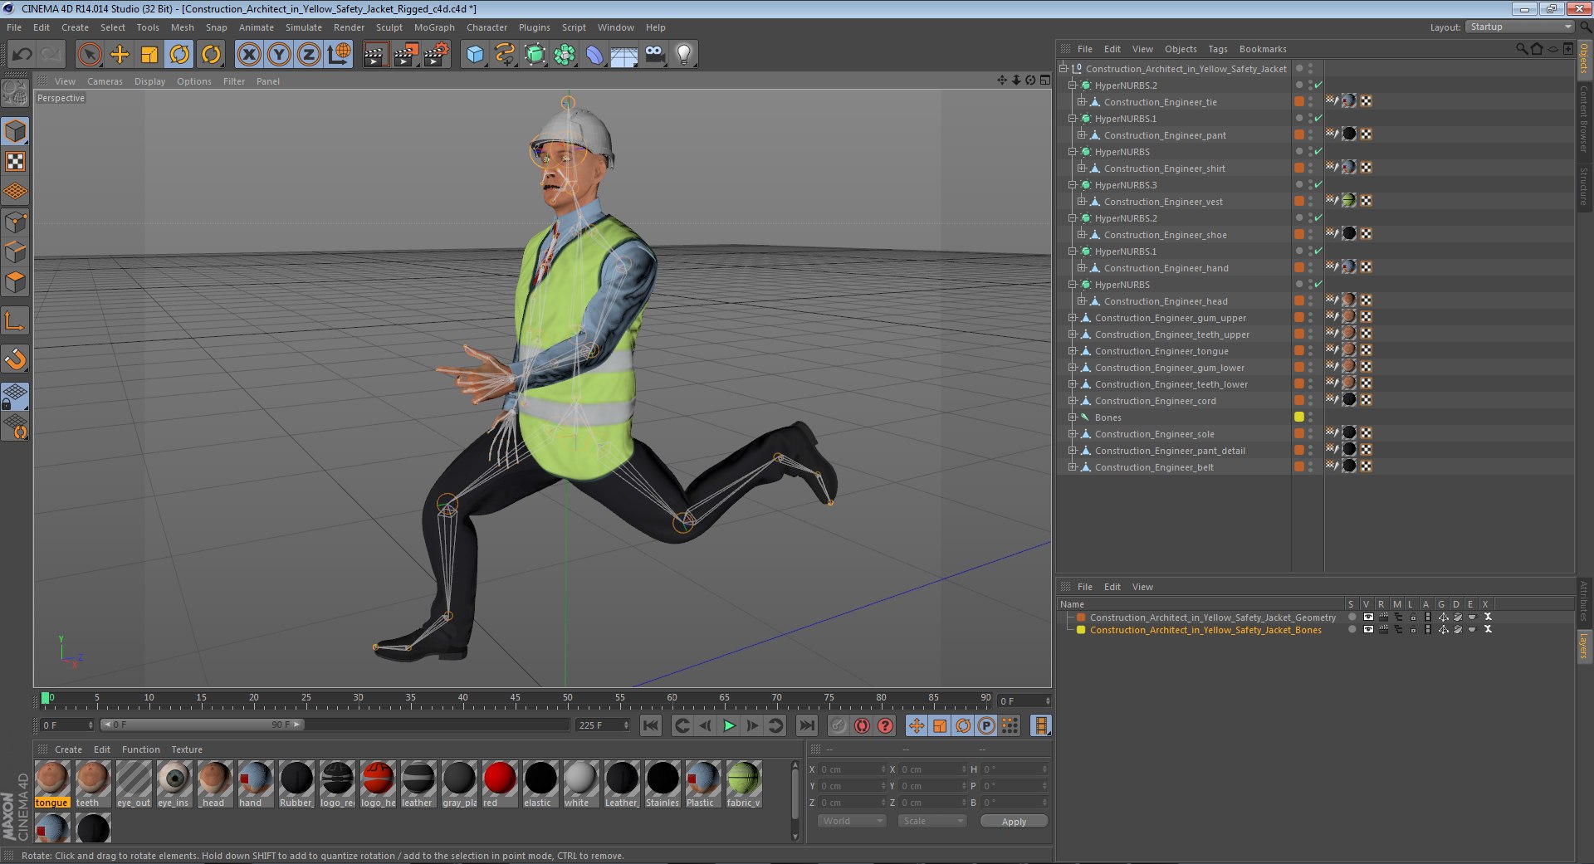This screenshot has width=1594, height=864.
Task: Collapse HyperNURBS.3 tree node
Action: (x=1072, y=184)
